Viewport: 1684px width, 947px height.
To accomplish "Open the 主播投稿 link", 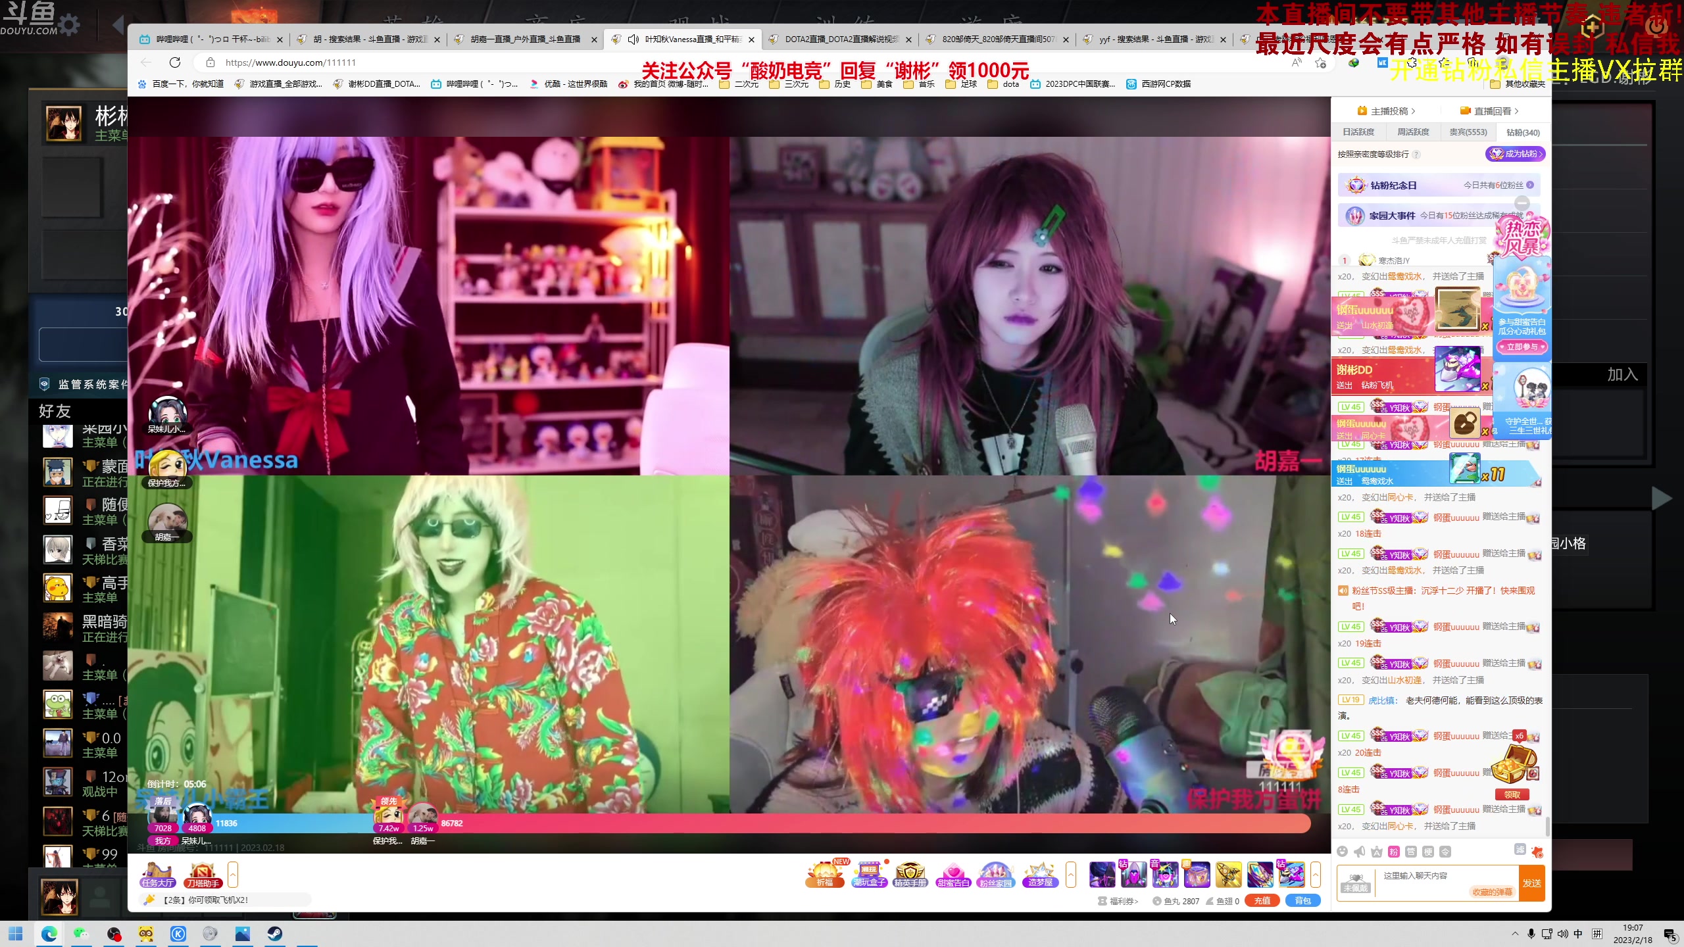I will click(1386, 111).
